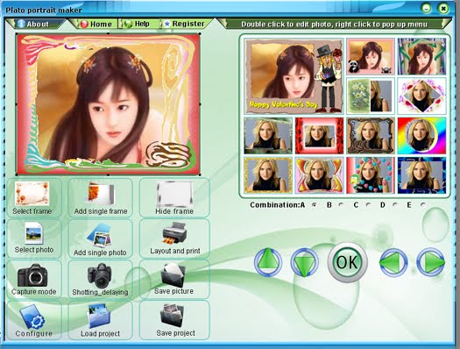Select the butterfly frame thumbnail
Screen dimensions: 460x349
tap(319, 175)
